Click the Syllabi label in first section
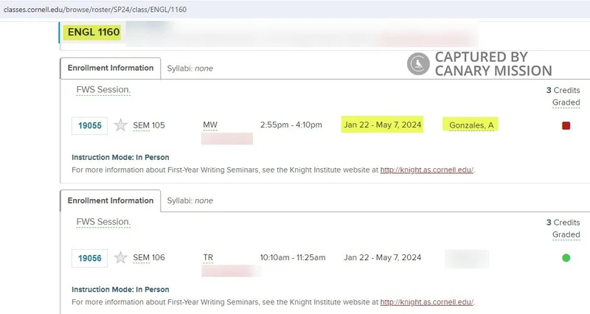This screenshot has width=590, height=314. [180, 68]
